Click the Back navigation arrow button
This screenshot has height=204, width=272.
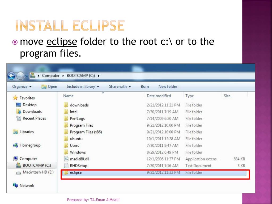[x=11, y=76]
